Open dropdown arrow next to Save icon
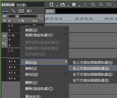 [x=80, y=6]
